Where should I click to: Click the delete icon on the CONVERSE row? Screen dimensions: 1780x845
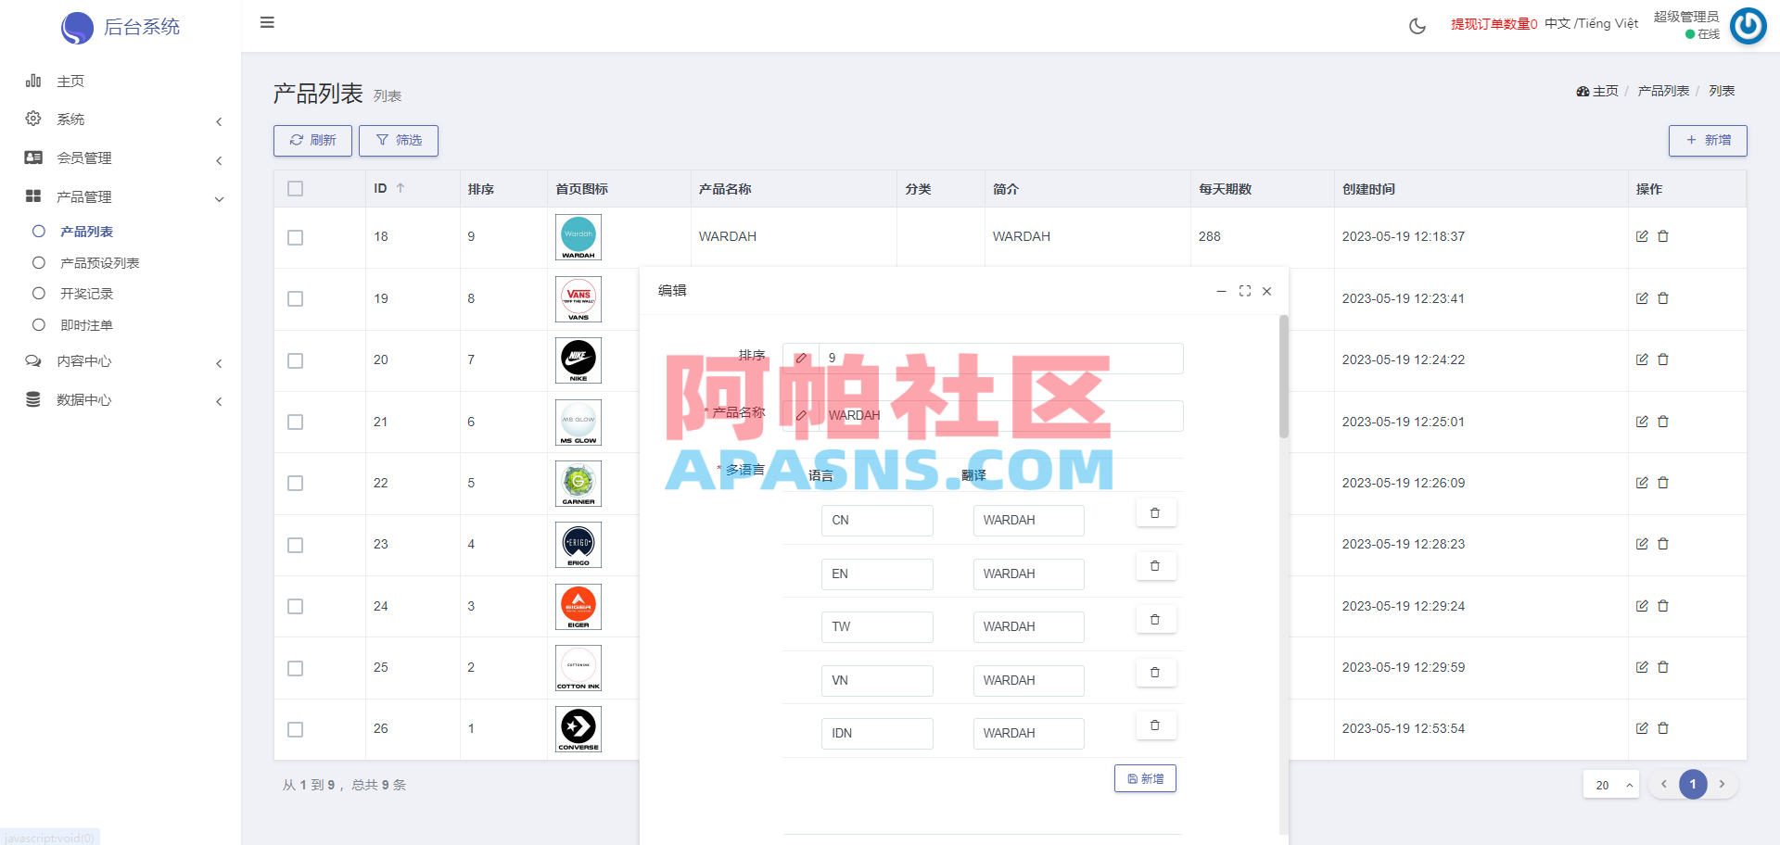coord(1664,728)
